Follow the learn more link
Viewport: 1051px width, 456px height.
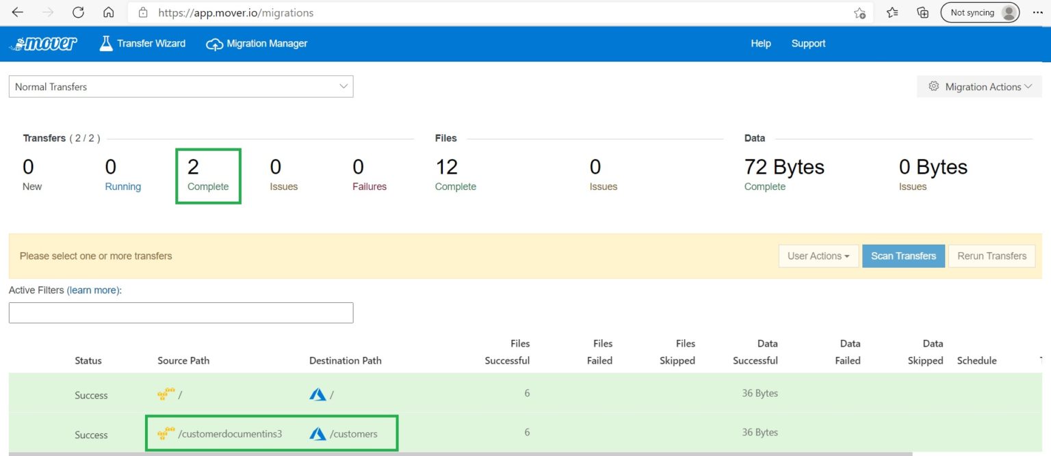92,290
